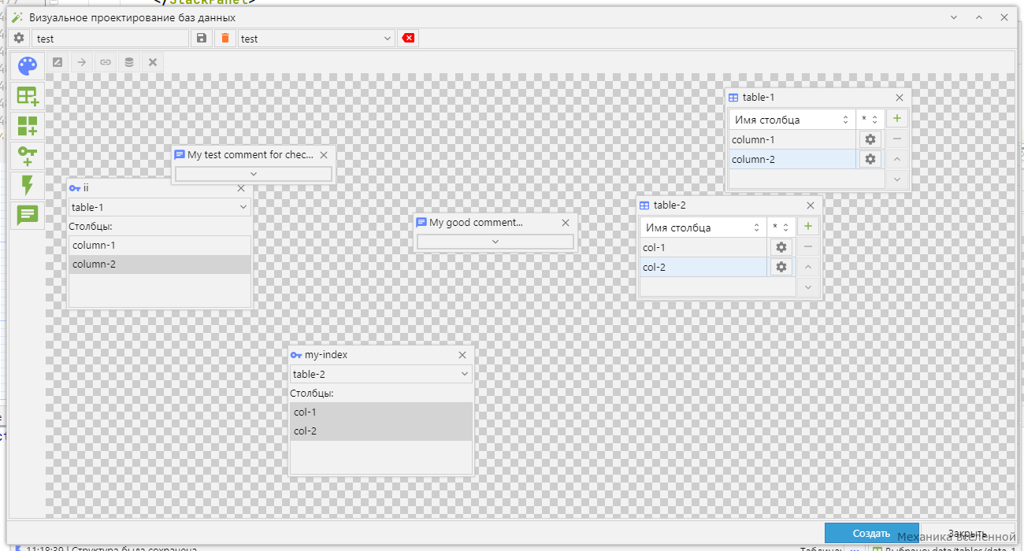Open column-2 settings gear in table-1
The height and width of the screenshot is (551, 1024).
point(870,159)
